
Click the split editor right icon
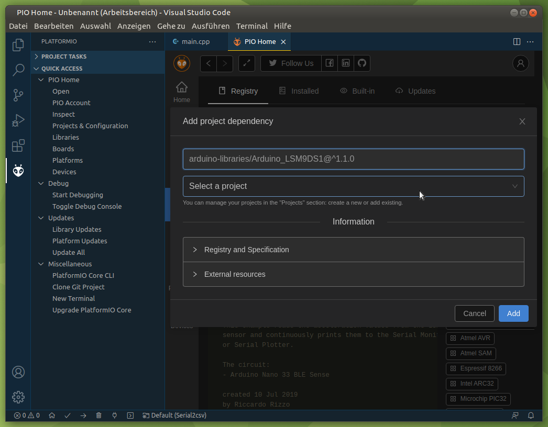(x=517, y=42)
